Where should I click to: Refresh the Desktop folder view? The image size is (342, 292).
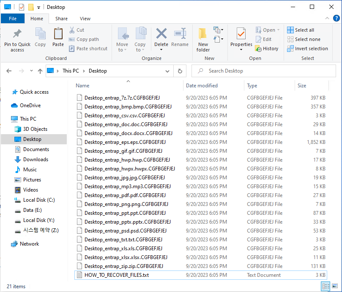180,71
